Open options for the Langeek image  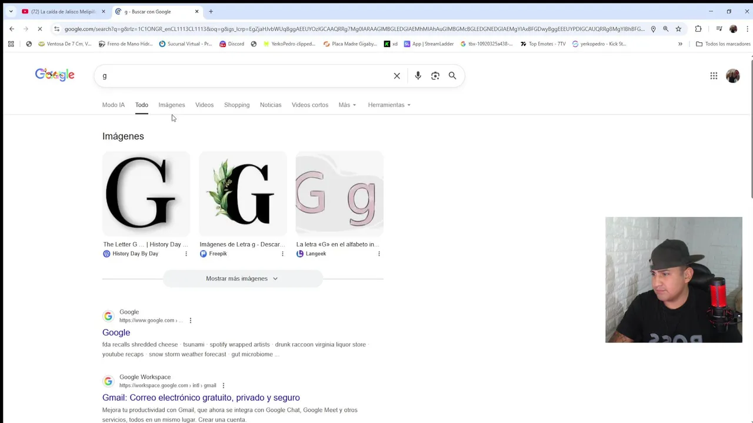coord(379,254)
